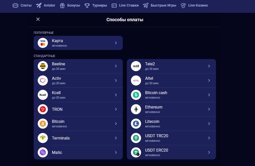The height and width of the screenshot is (166, 255).
Task: Click the Visa/Mastercard card icon
Action: pyautogui.click(x=43, y=43)
